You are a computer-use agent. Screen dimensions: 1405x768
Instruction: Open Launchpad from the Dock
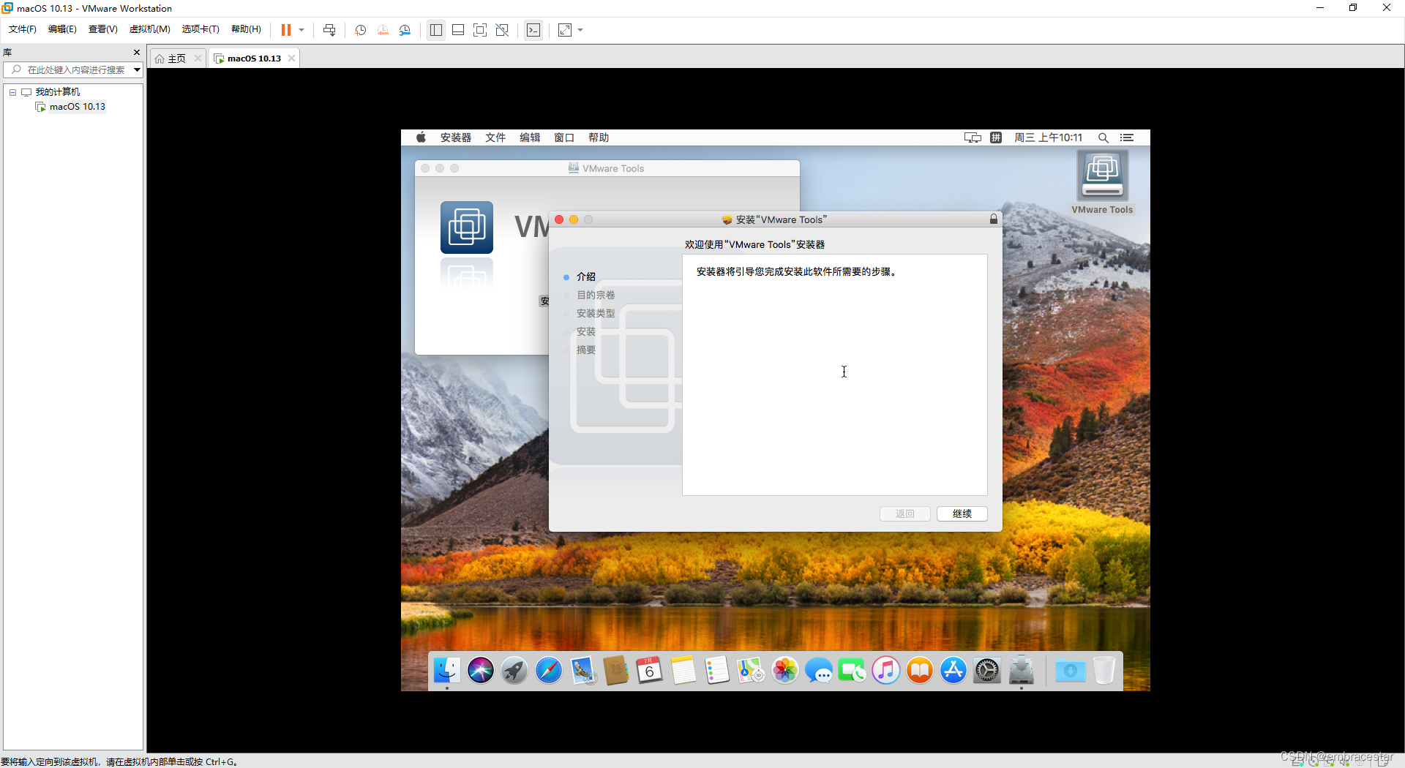pyautogui.click(x=514, y=670)
